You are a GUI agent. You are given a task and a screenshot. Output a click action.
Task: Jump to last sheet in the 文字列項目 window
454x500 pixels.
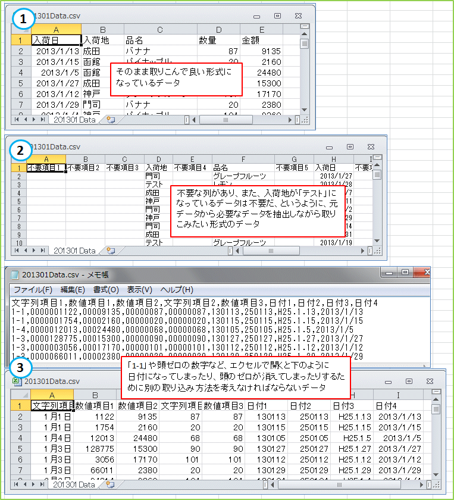pyautogui.click(x=42, y=485)
